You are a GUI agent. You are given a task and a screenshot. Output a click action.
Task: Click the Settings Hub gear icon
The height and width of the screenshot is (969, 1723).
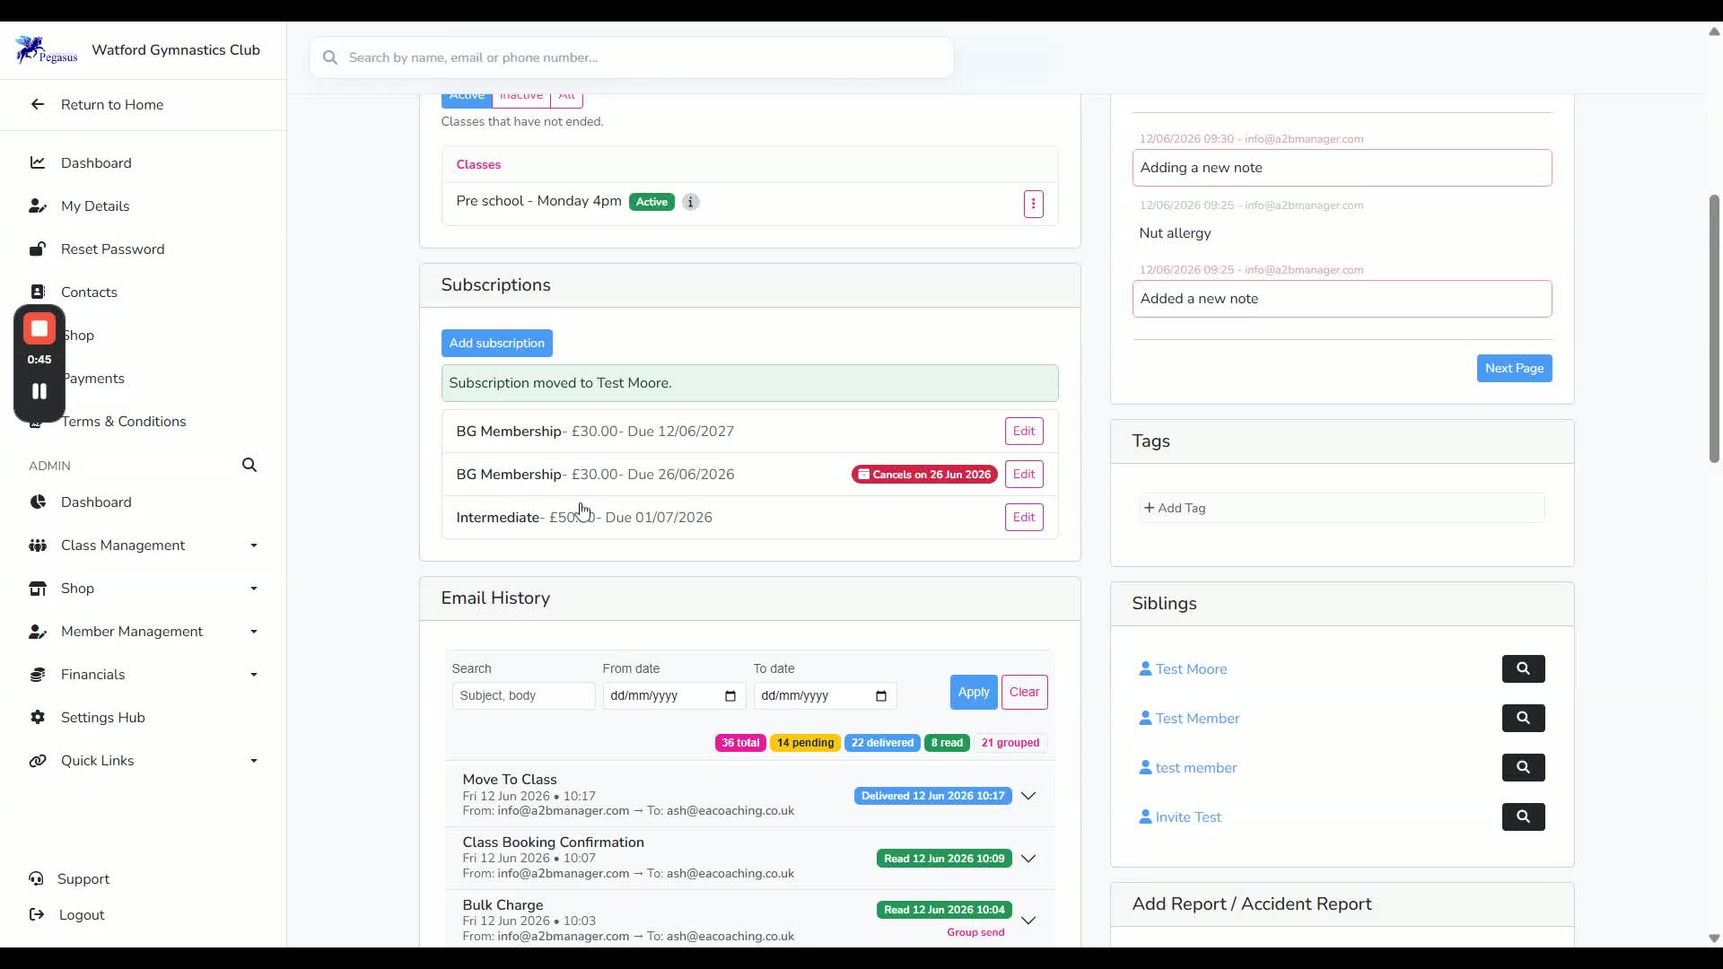(38, 717)
